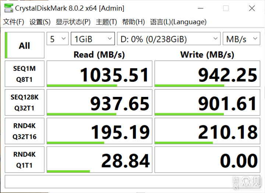Open the 帮助(H) menu
This screenshot has width=265, height=193.
pos(134,22)
